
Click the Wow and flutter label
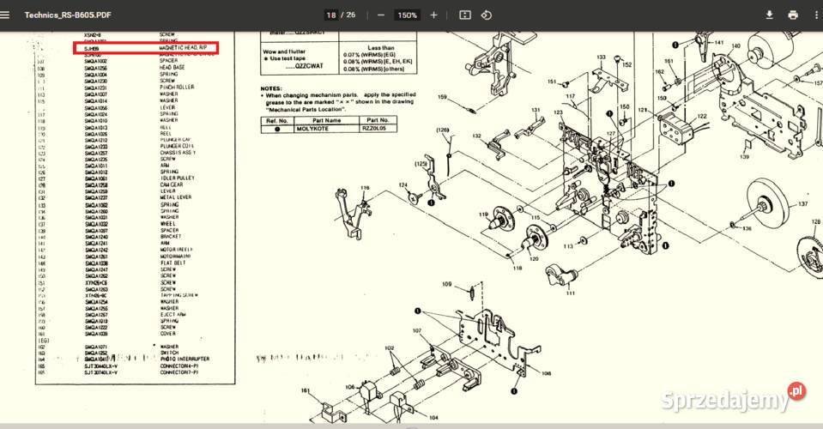click(x=284, y=52)
